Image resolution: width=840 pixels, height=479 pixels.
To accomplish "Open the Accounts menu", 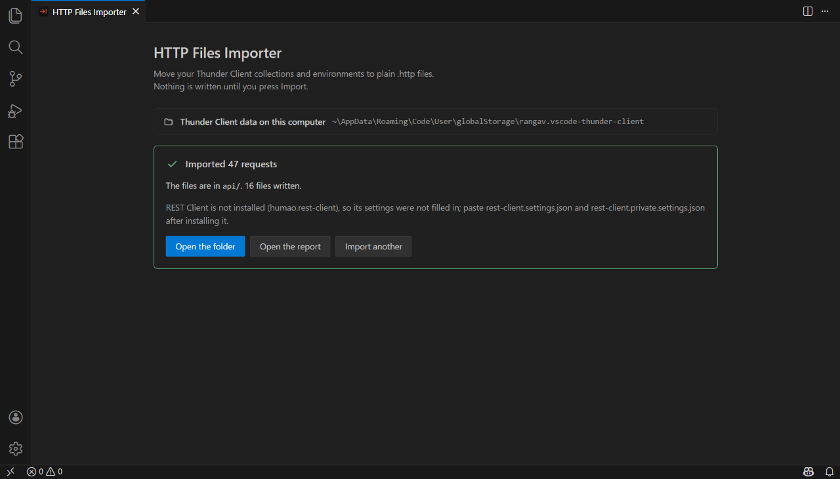I will pos(16,417).
